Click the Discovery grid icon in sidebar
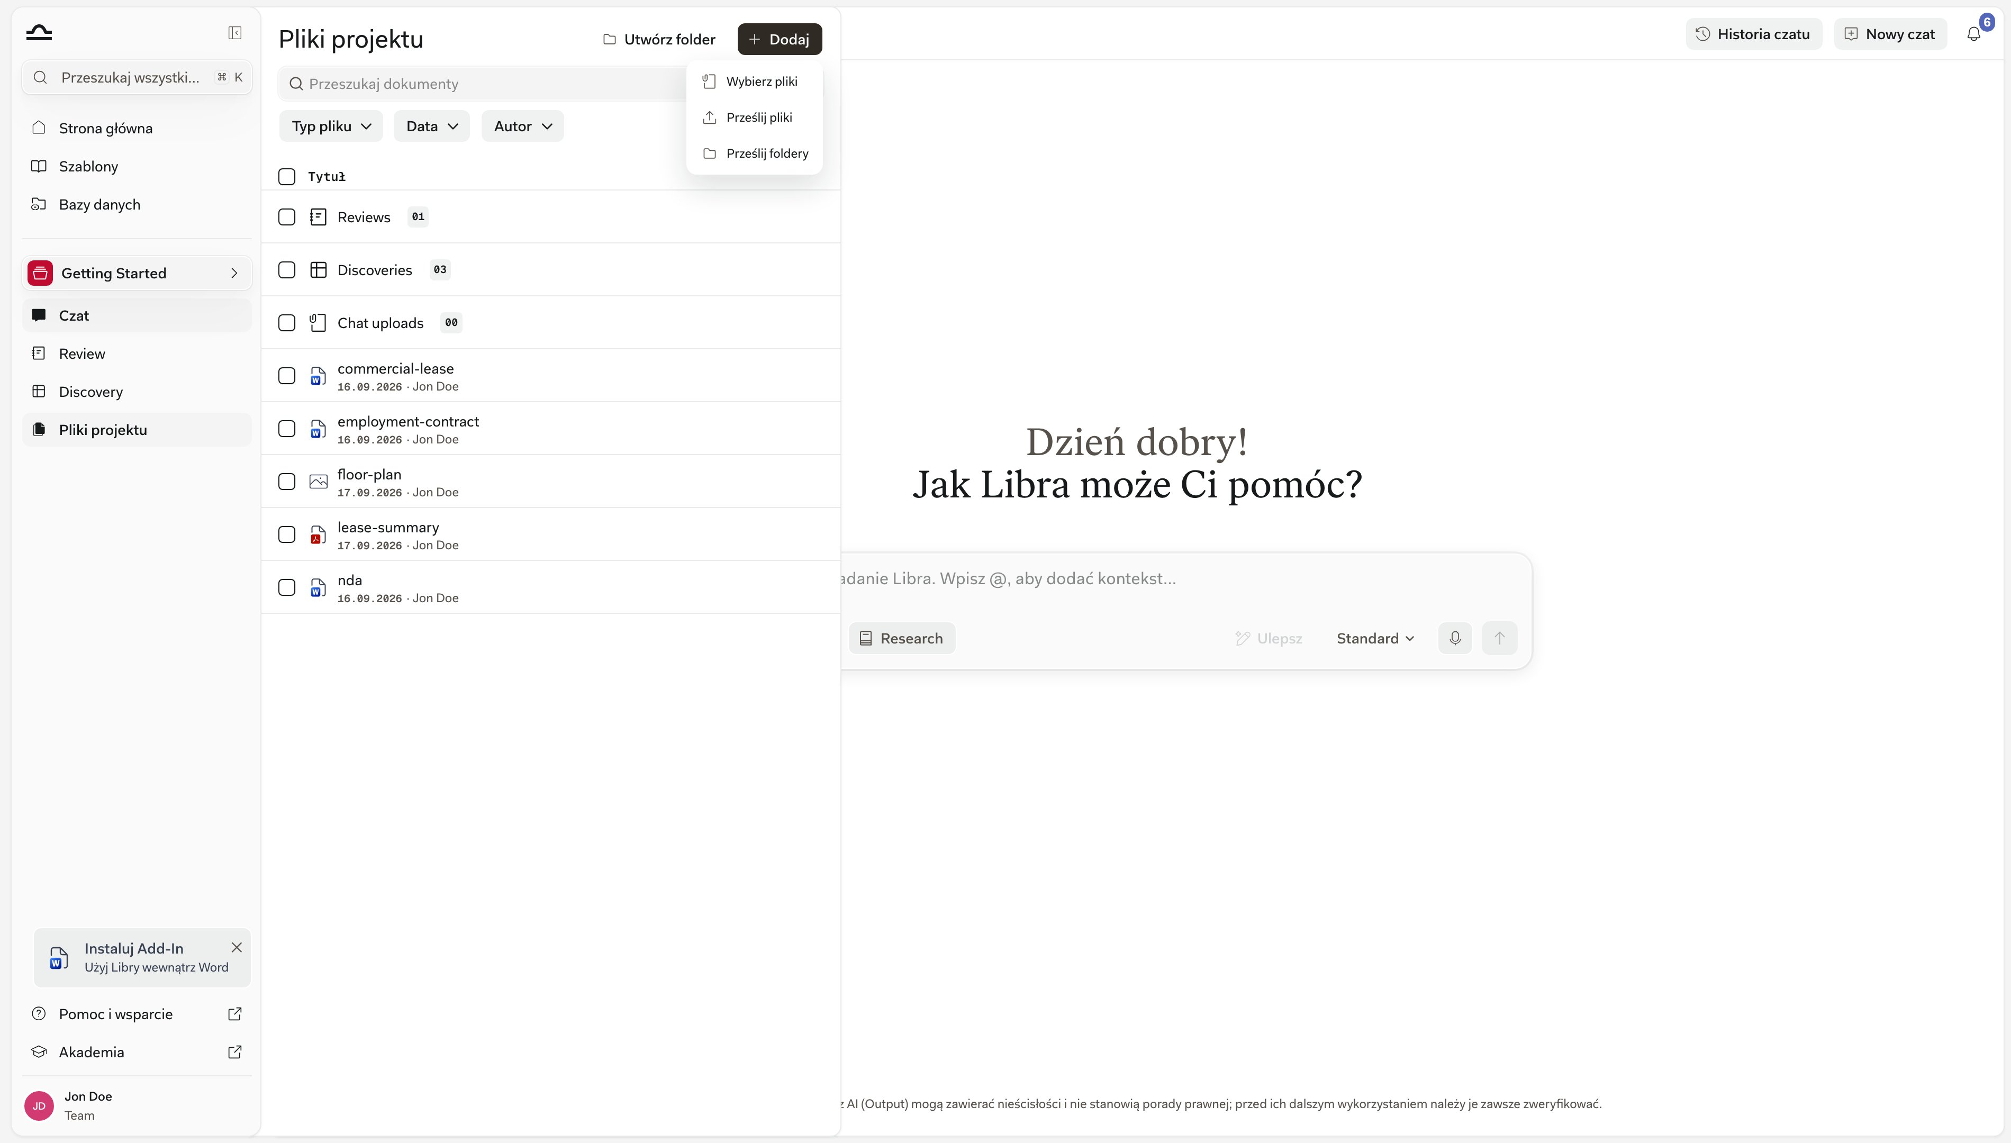Viewport: 2011px width, 1143px height. tap(39, 391)
